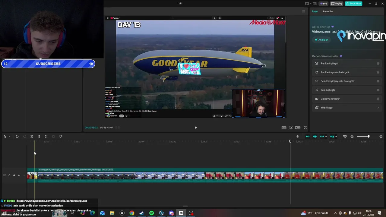The image size is (386, 217).
Task: Click the Renkleri iyileştir wand icon
Action: 317,64
